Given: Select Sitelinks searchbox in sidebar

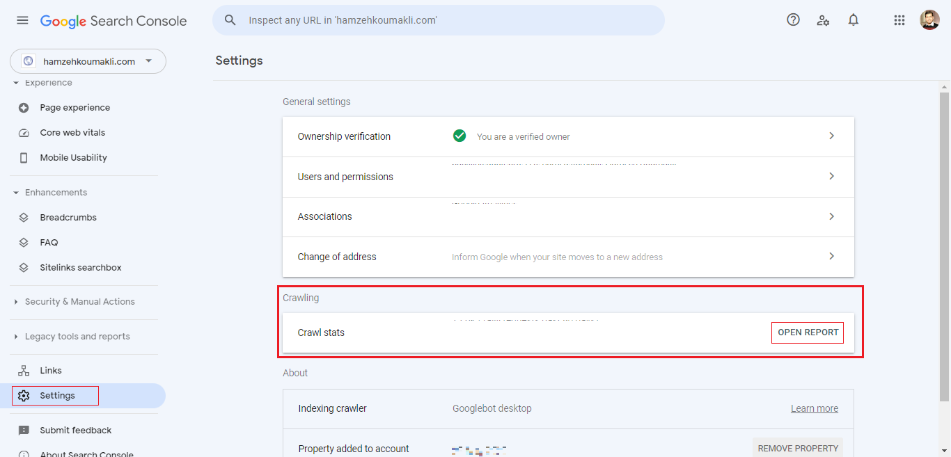Looking at the screenshot, I should click(x=80, y=268).
